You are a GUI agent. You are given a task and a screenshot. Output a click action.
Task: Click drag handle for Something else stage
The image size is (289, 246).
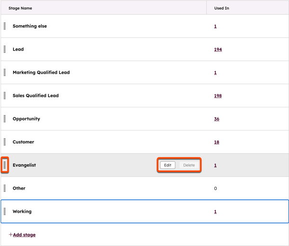[x=5, y=26]
